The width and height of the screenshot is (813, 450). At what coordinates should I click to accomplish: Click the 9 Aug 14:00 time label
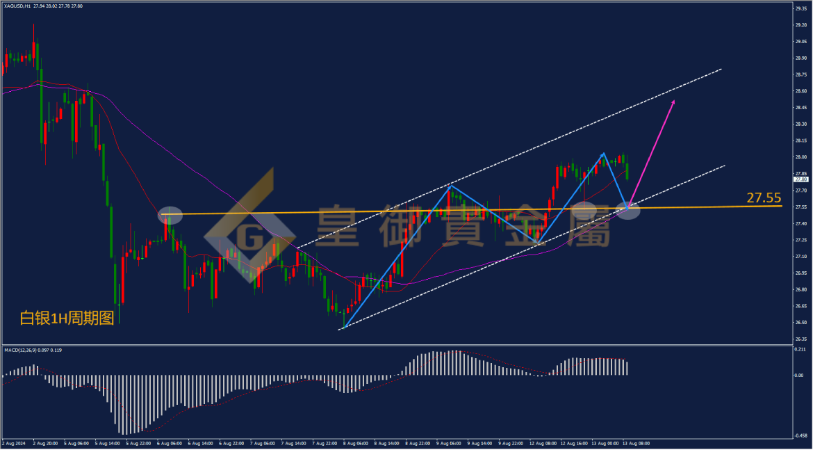pos(481,444)
